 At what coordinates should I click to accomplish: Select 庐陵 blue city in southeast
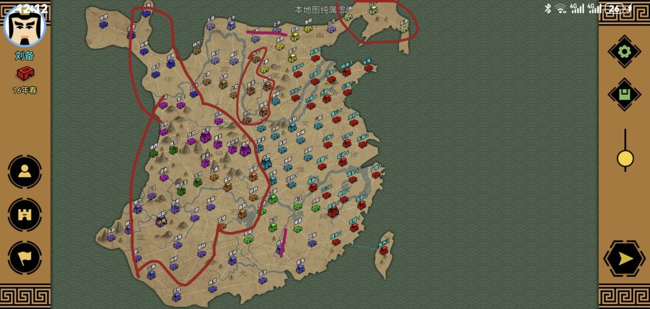tap(312, 243)
